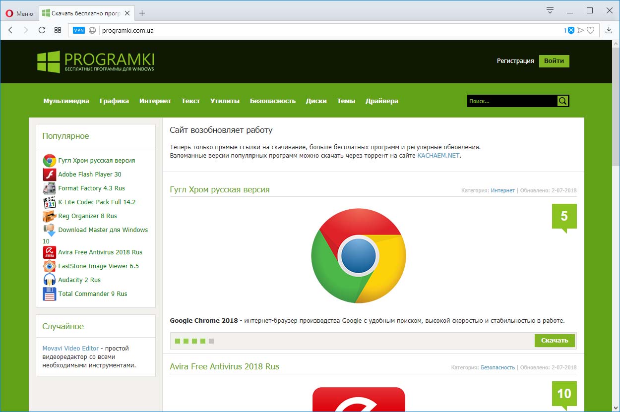Click the rating squares for Chrome
Image resolution: width=620 pixels, height=412 pixels.
point(194,341)
